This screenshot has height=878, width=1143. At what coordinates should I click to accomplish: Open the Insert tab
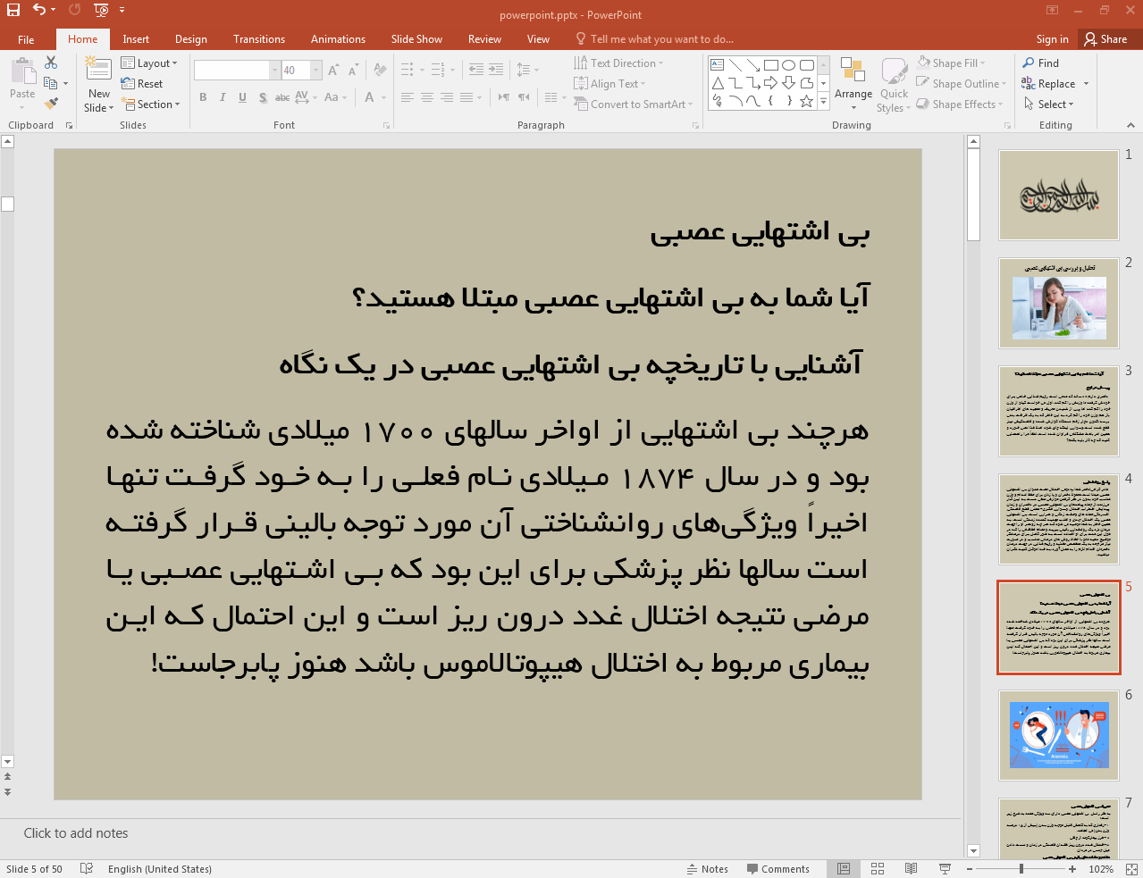[x=136, y=39]
